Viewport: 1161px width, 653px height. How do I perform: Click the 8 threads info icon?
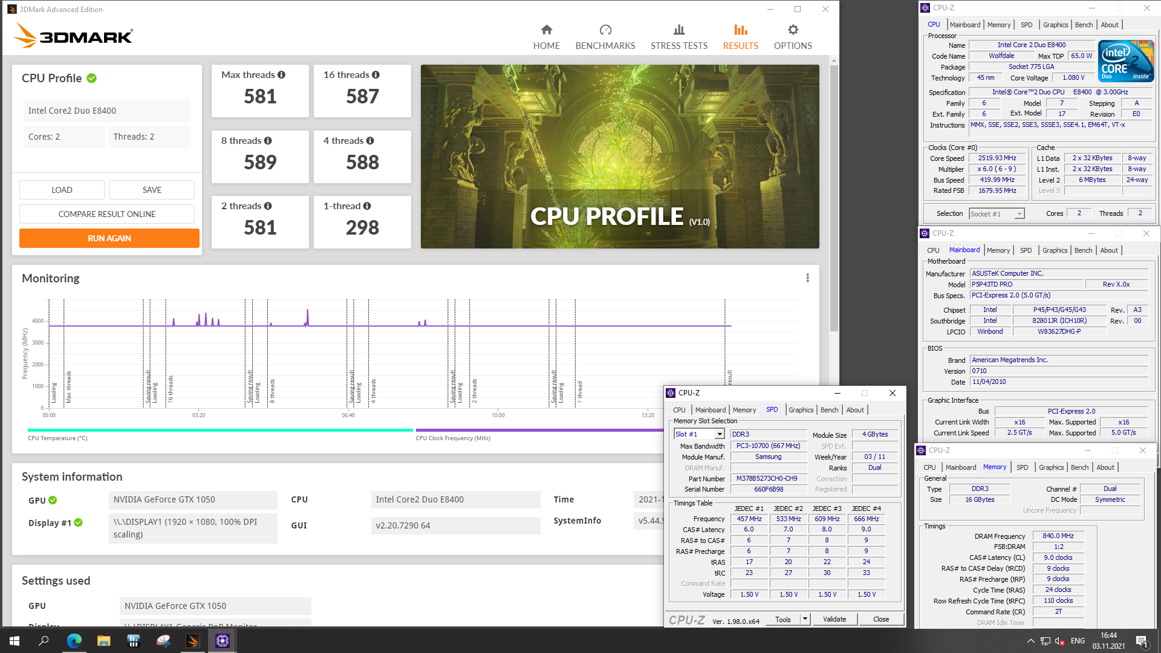point(268,141)
